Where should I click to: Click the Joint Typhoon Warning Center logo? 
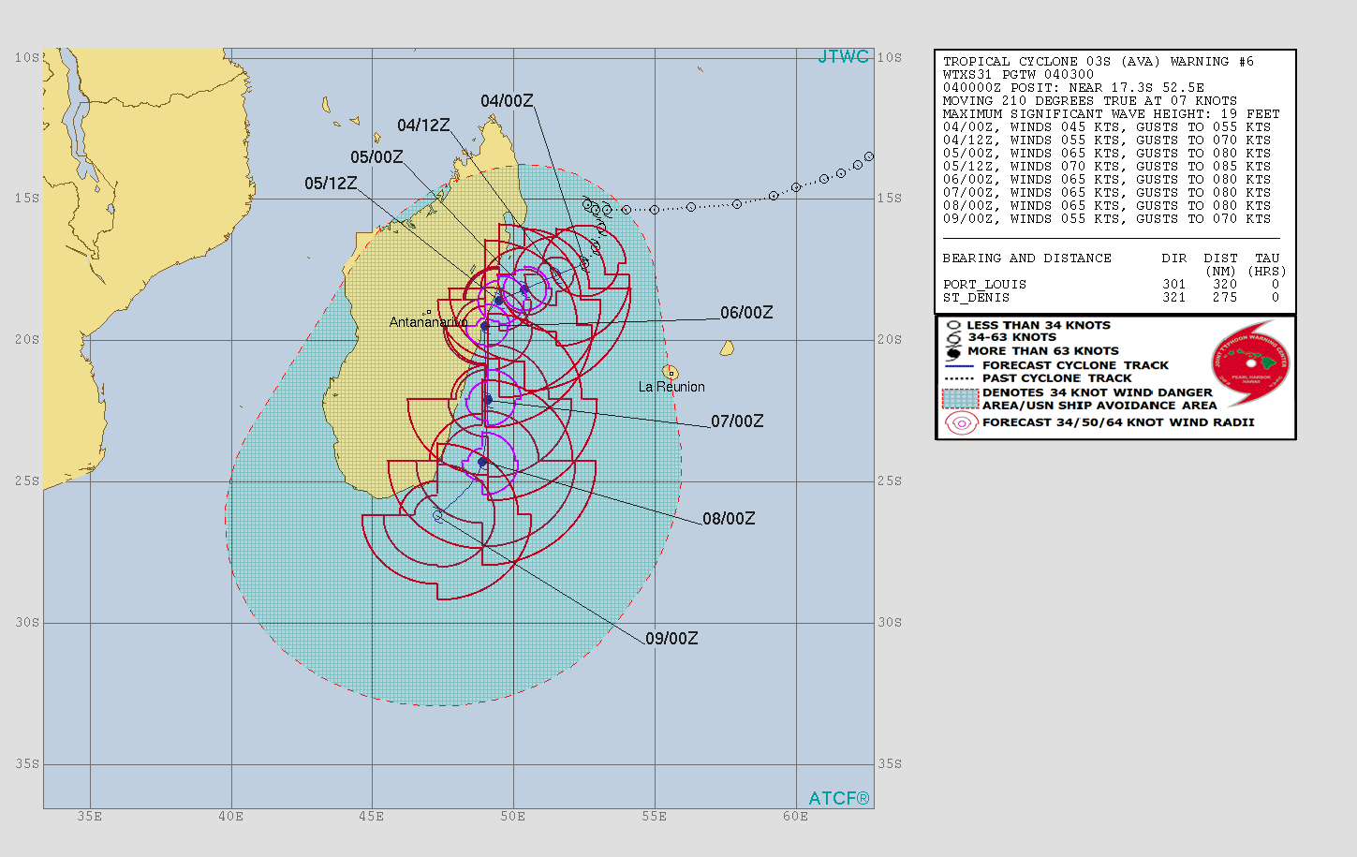(x=1251, y=363)
